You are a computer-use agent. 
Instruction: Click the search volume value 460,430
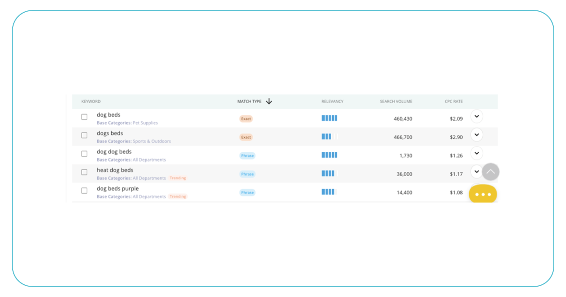(403, 119)
